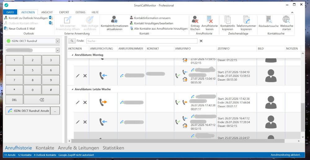This screenshot has height=160, width=310.
Task: Open the DATEI menu
Action: 10,12
